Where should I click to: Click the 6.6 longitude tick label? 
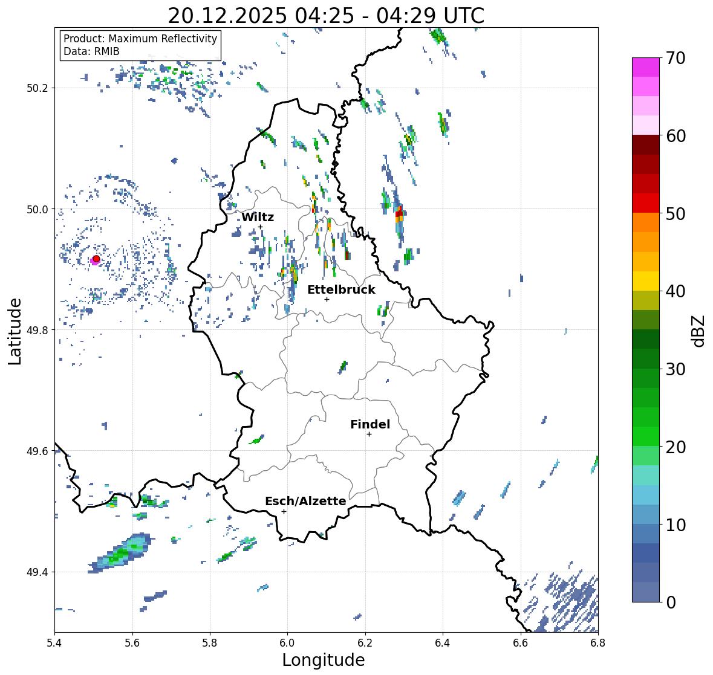click(521, 643)
